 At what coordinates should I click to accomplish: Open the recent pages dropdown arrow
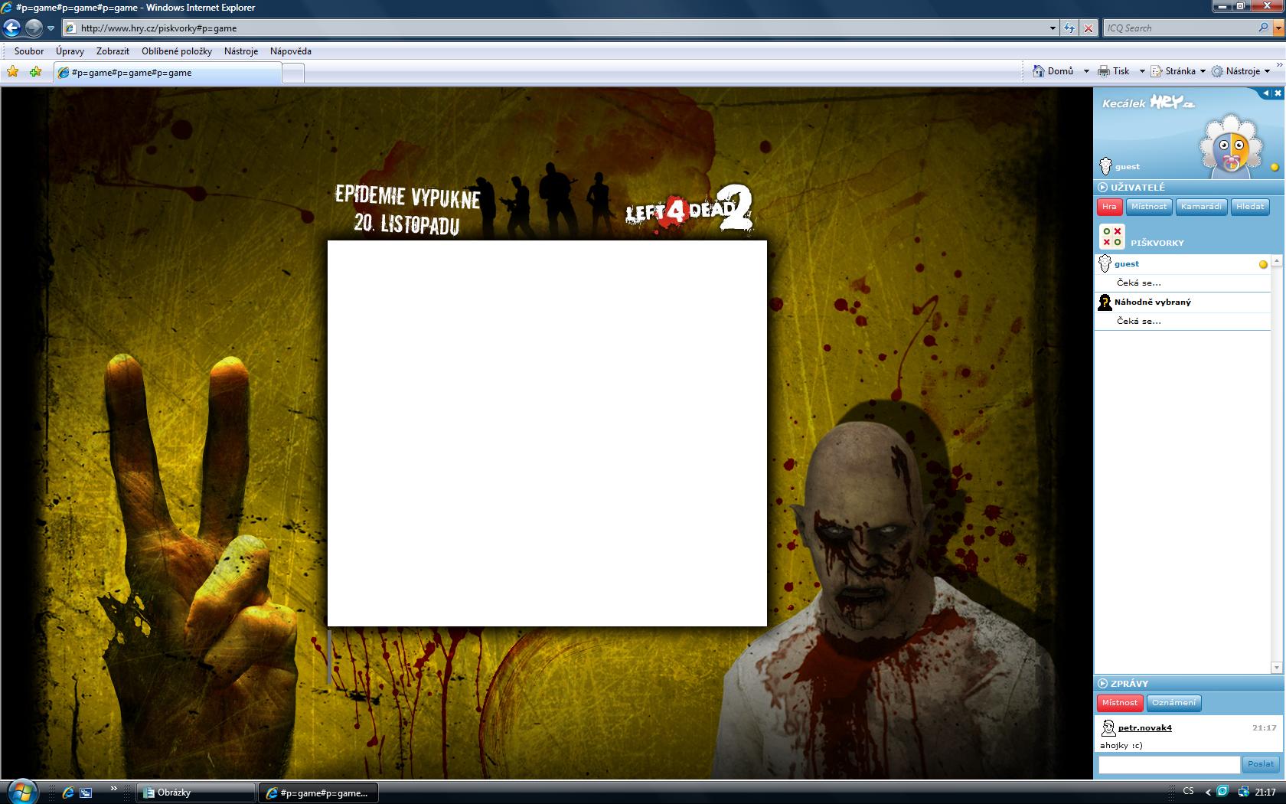(51, 28)
